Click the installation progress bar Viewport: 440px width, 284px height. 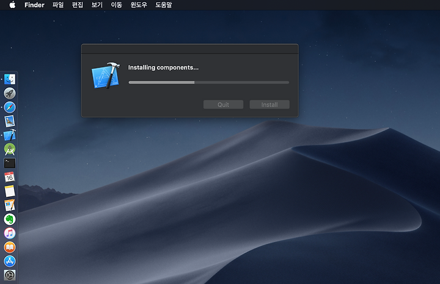[209, 82]
